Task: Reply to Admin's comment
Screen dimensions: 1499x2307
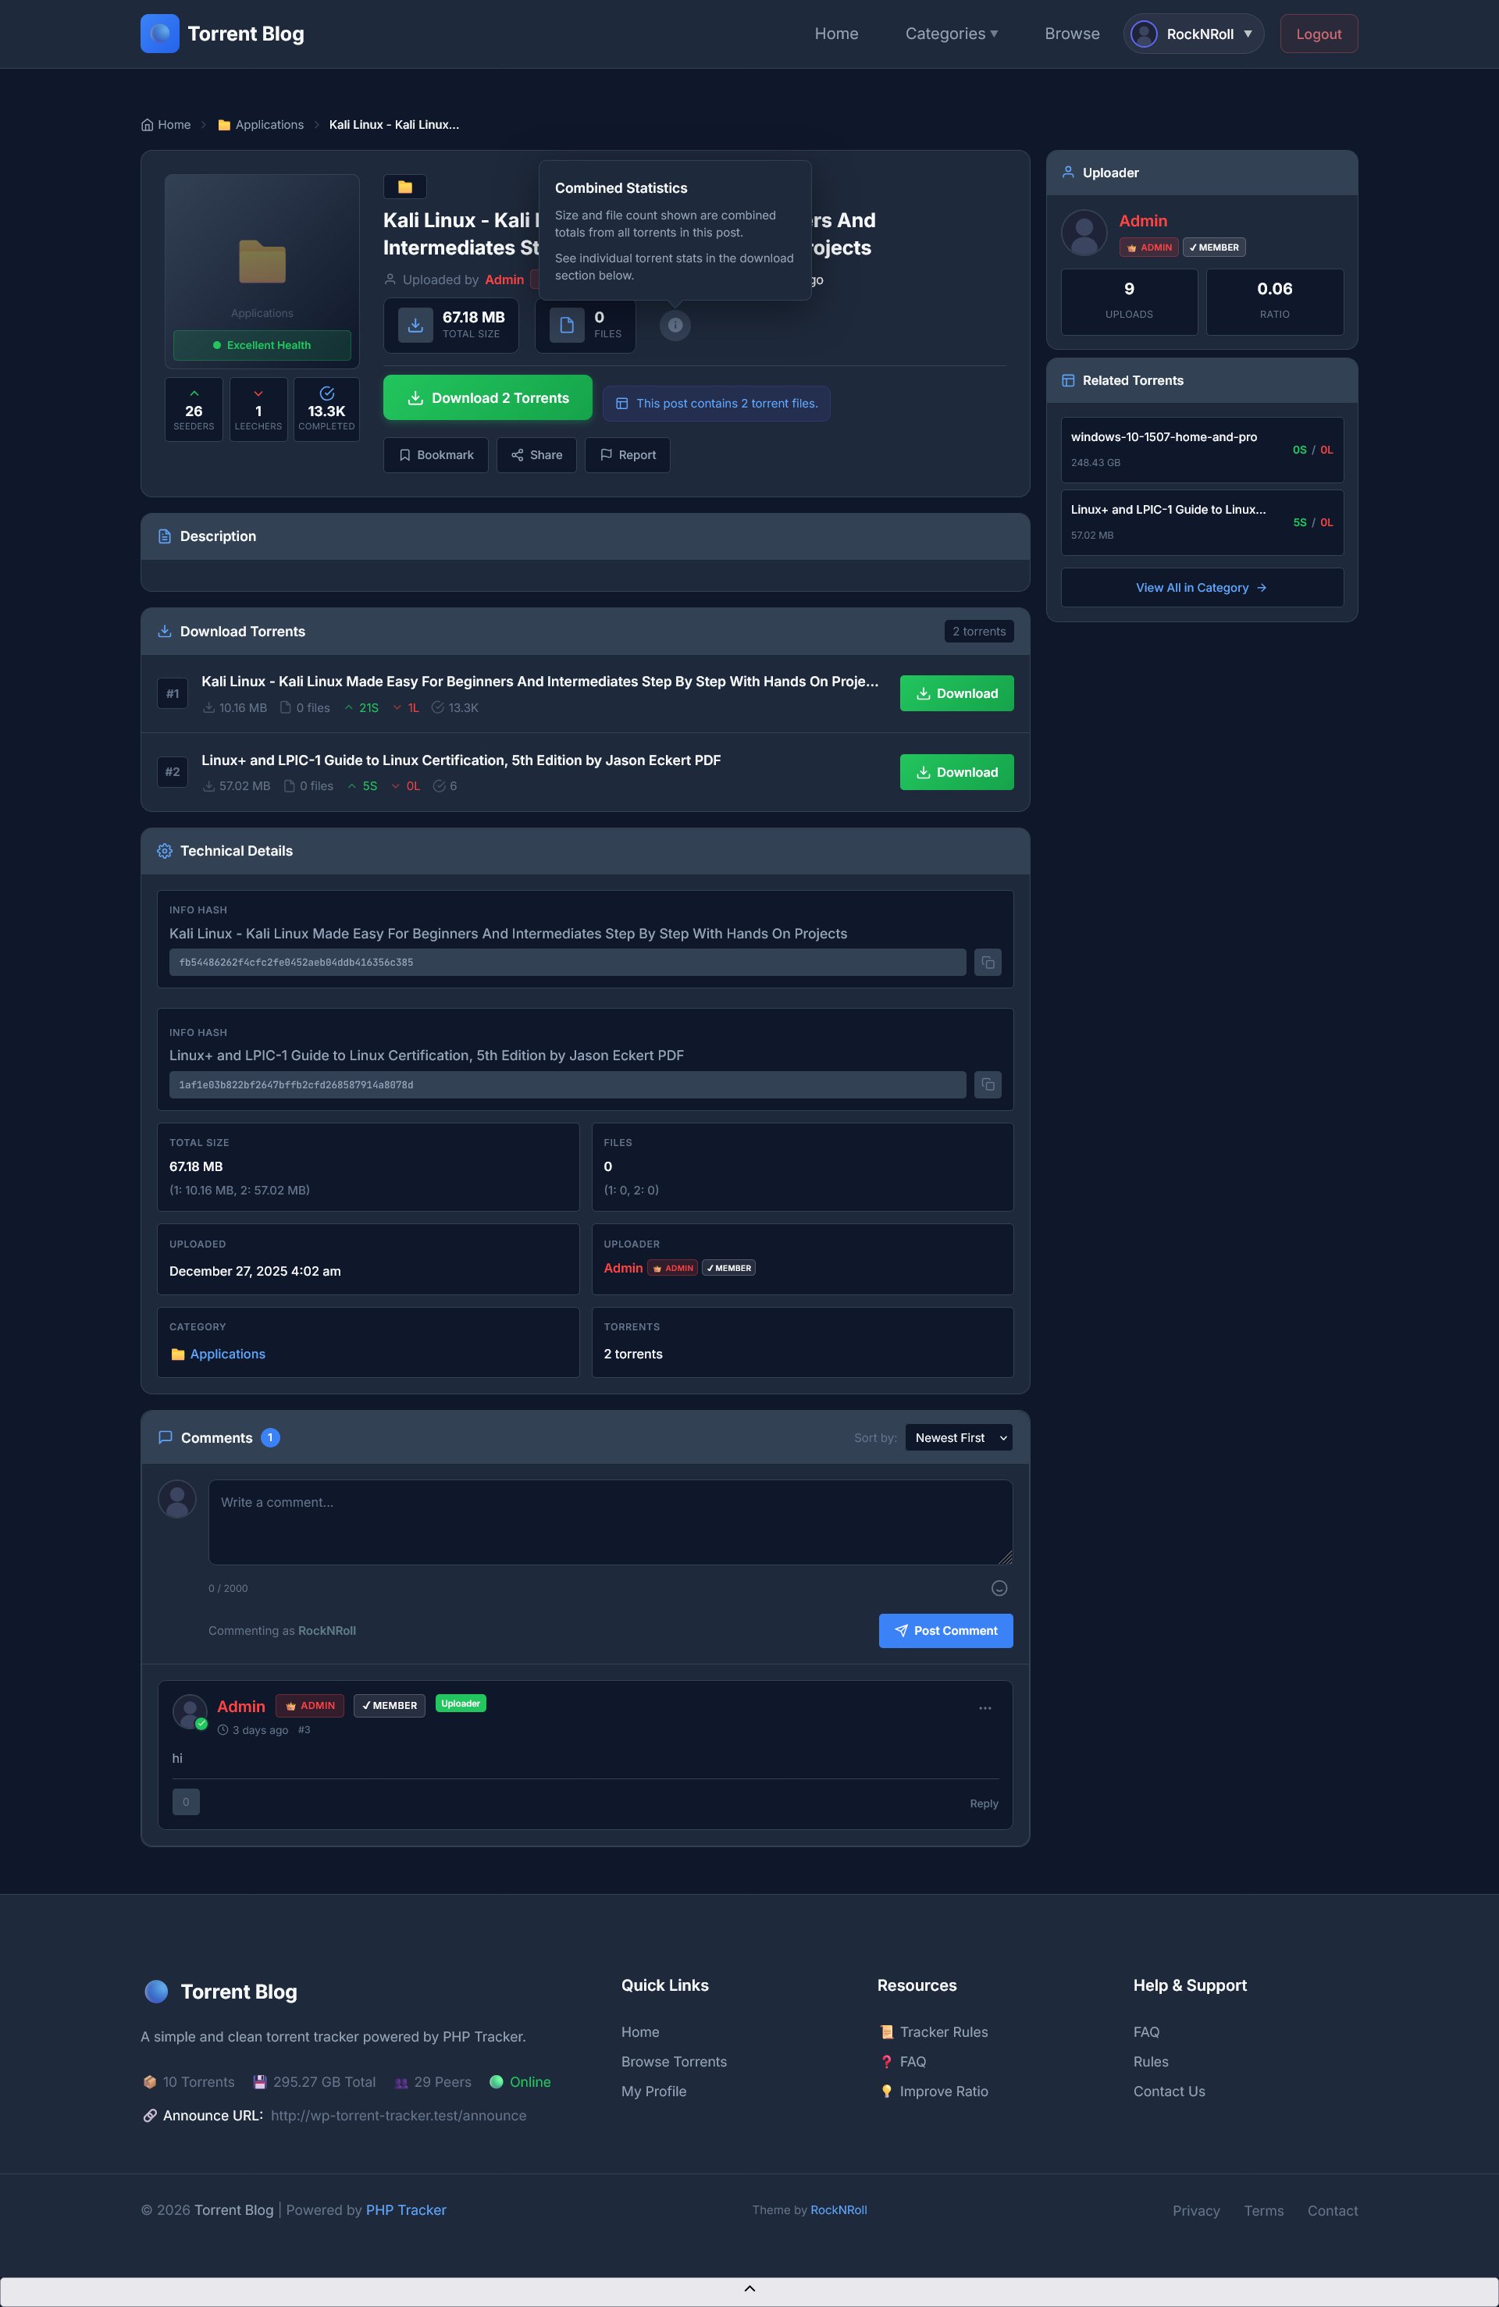Action: pyautogui.click(x=983, y=1804)
